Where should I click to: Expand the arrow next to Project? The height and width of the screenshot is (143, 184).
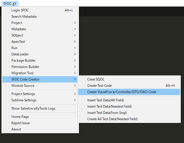[x=75, y=23]
